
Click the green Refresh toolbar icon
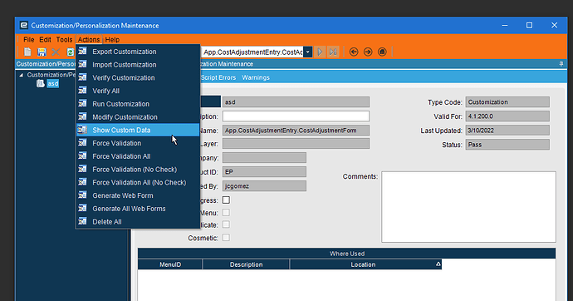pos(70,52)
